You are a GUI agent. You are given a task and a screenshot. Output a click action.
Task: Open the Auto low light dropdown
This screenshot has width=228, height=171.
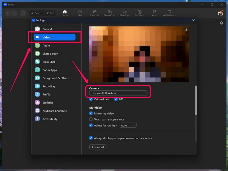128,125
